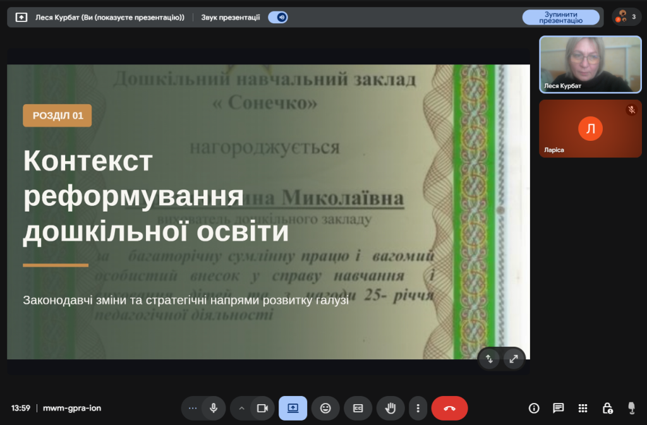Open the host controls lock icon

(607, 408)
